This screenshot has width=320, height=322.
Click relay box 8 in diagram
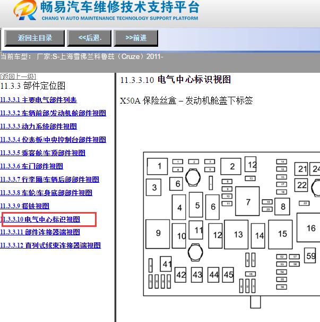click(282, 207)
